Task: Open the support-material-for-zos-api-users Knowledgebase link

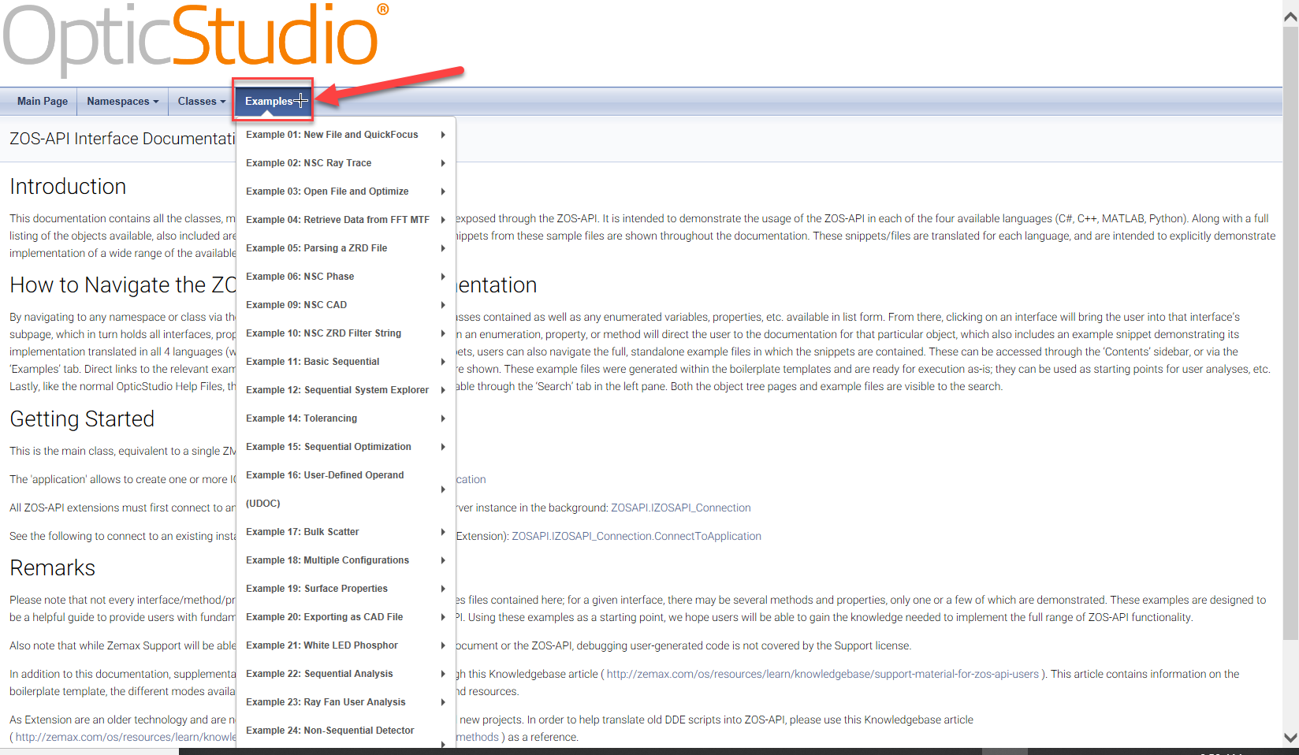Action: pyautogui.click(x=823, y=674)
